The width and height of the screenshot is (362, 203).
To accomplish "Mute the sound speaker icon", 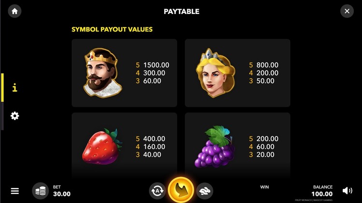I will click(347, 190).
